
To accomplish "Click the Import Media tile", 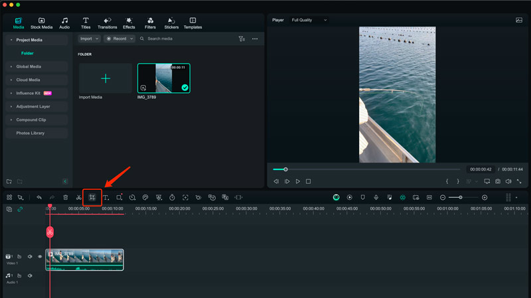I will click(105, 78).
